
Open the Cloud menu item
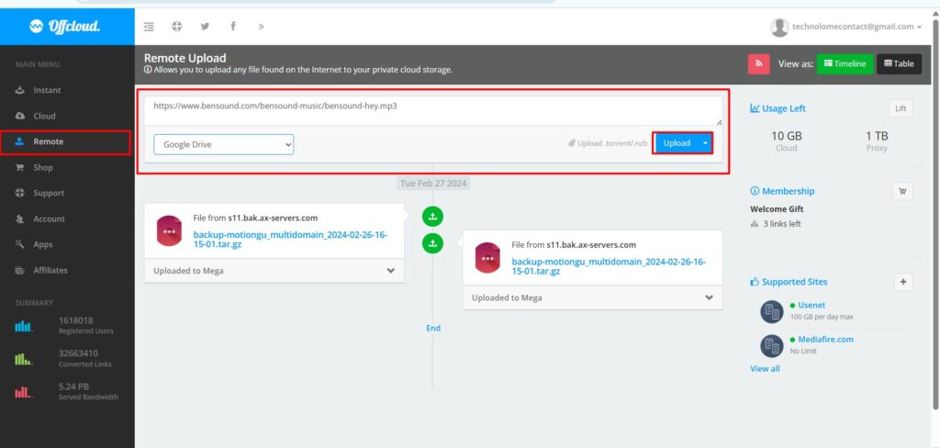[x=44, y=116]
